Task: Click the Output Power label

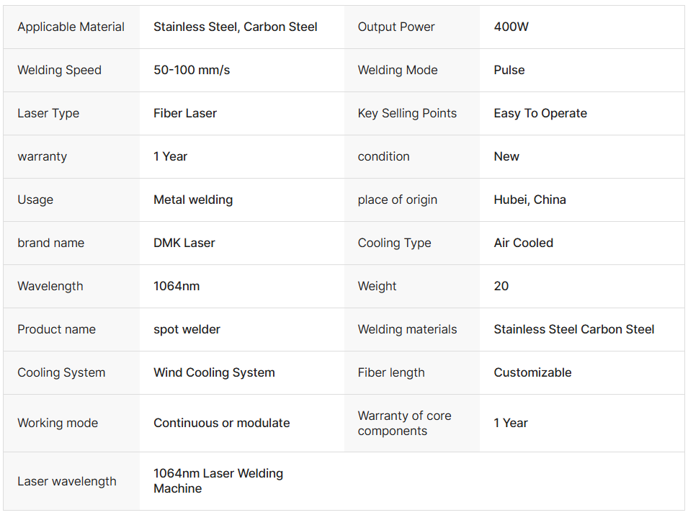Action: coord(396,27)
